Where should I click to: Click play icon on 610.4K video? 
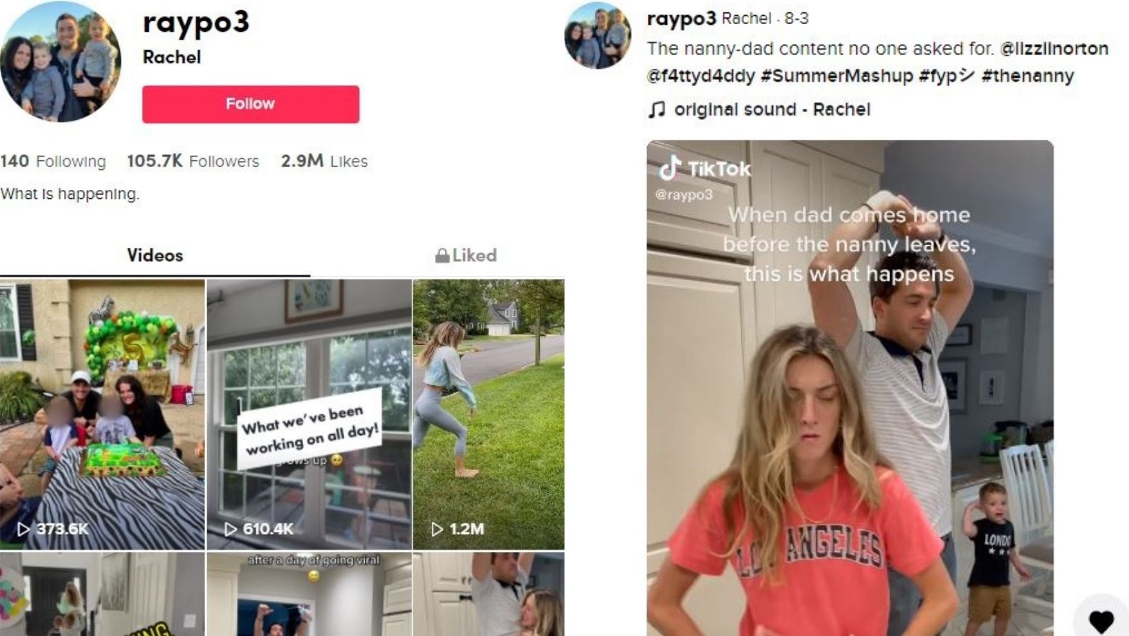click(x=231, y=529)
